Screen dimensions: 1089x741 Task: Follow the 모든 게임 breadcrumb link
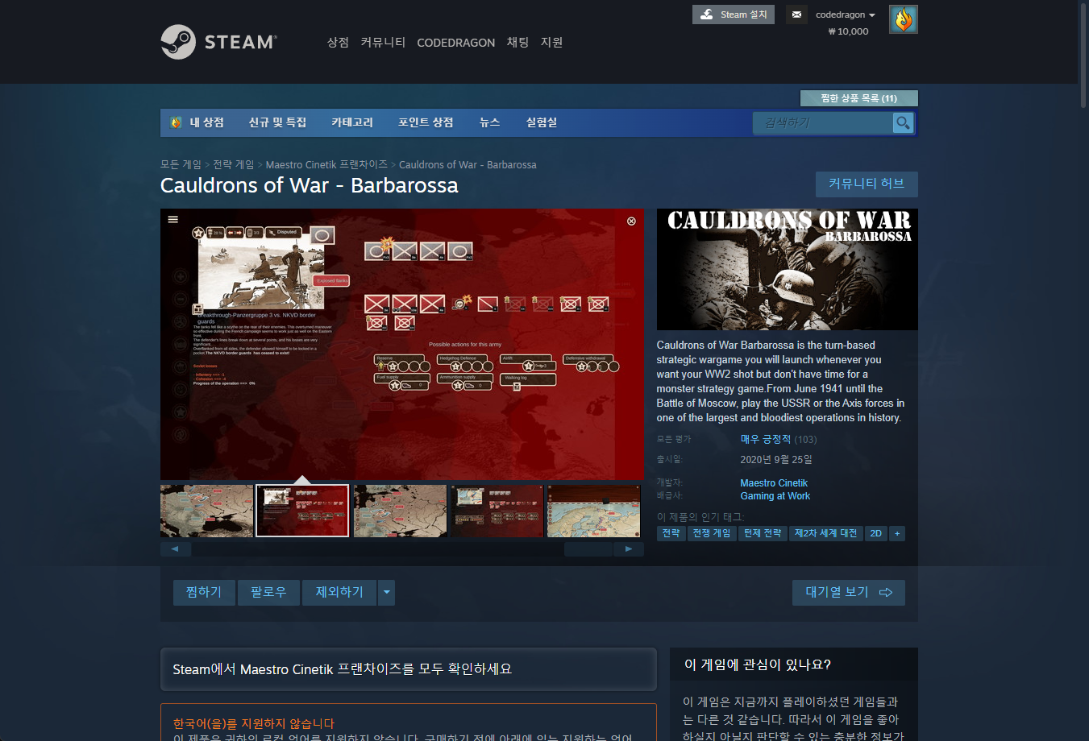[x=181, y=164]
